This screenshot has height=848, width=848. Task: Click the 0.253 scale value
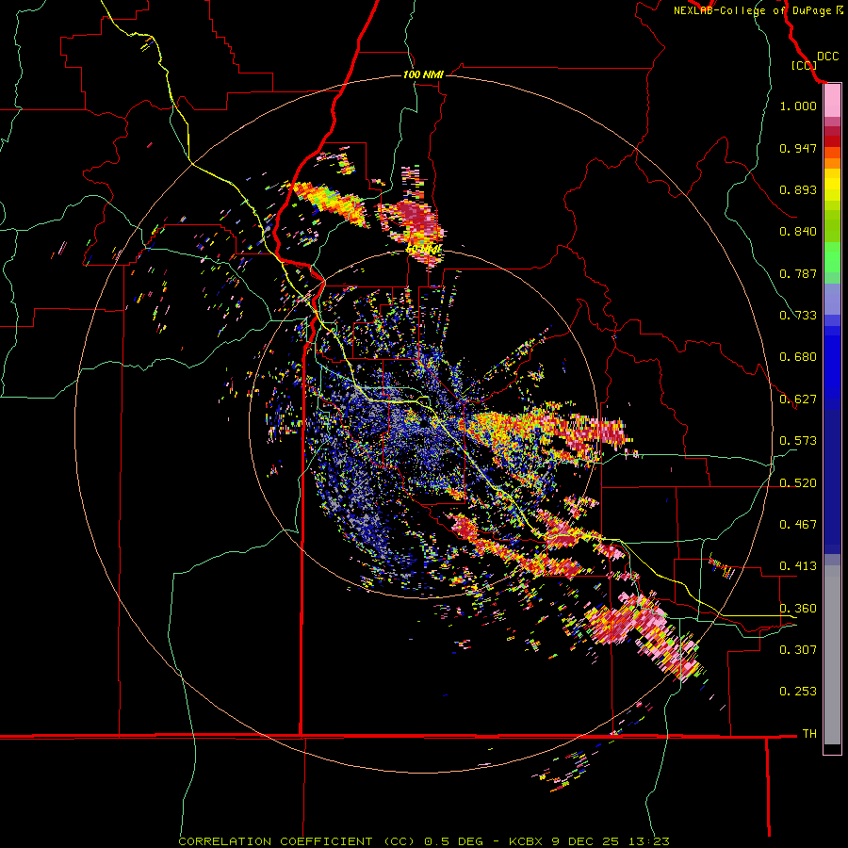click(798, 692)
